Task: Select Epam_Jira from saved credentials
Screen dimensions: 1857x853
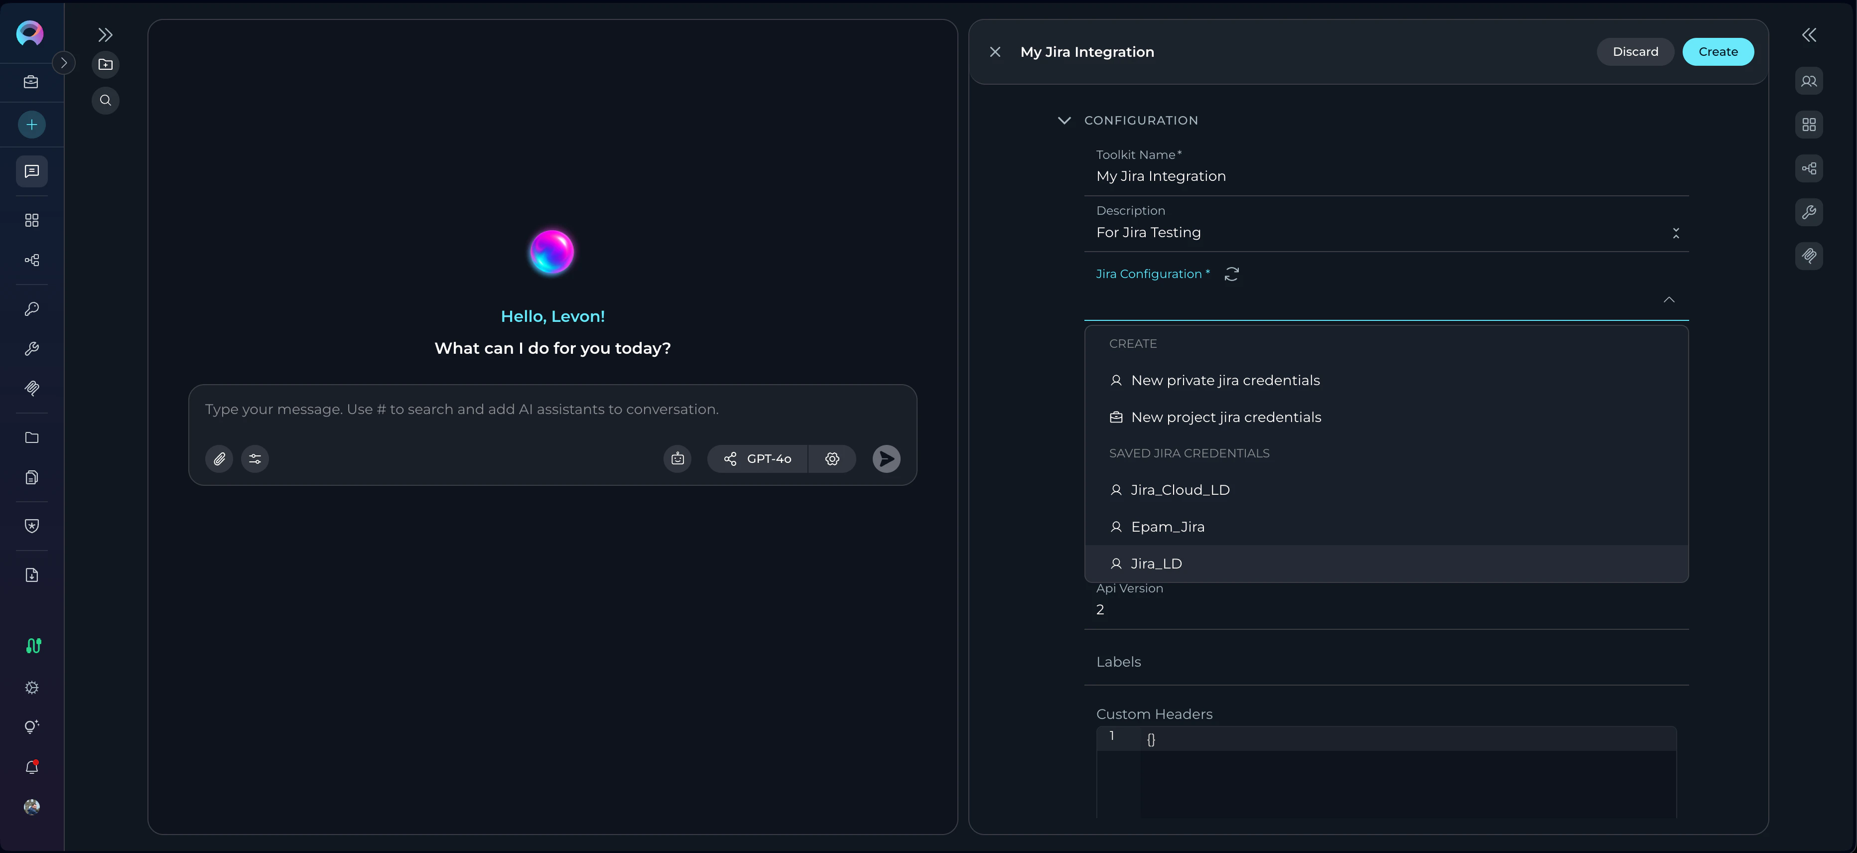Action: (1167, 526)
